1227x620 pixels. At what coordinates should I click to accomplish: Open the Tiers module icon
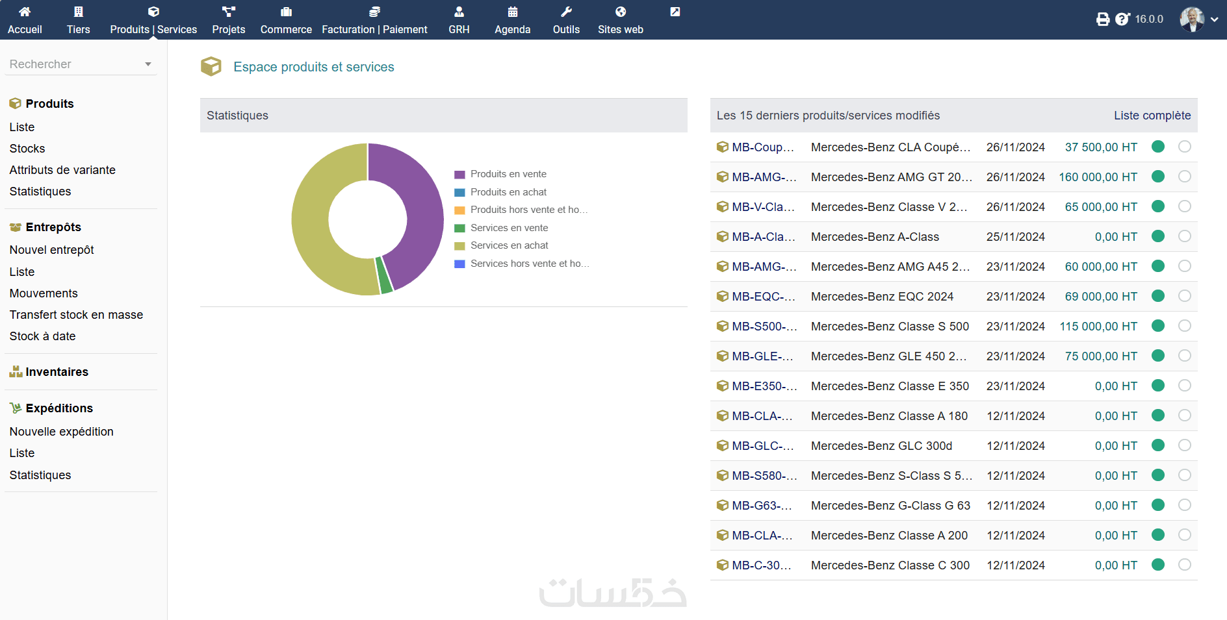(79, 12)
